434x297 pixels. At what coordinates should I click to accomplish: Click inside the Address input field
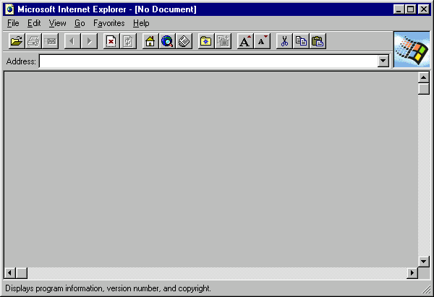[x=208, y=61]
